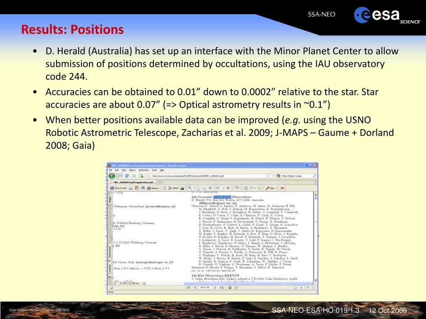Open the address bar history dropdown

tap(272, 176)
